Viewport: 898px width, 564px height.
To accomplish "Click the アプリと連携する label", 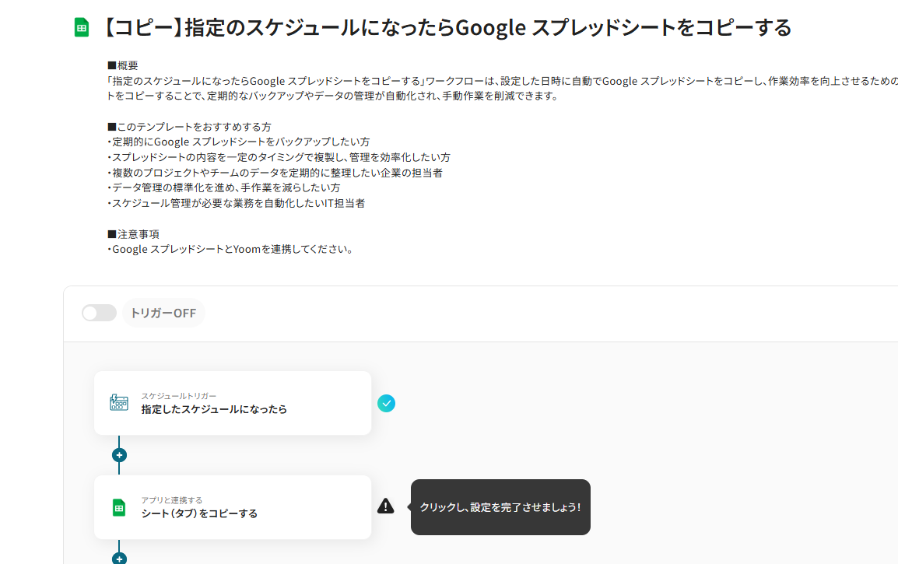I will coord(172,500).
